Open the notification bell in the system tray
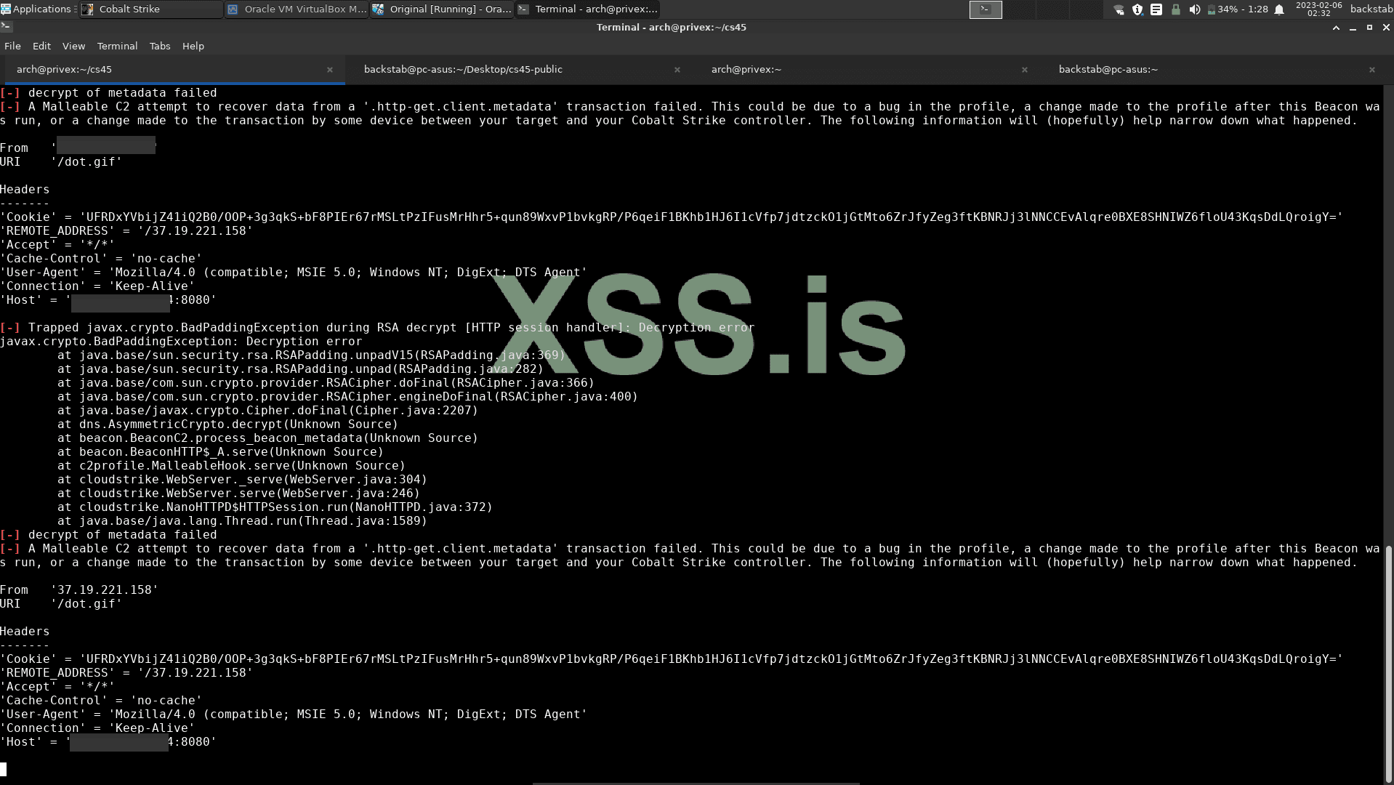 [x=1279, y=9]
